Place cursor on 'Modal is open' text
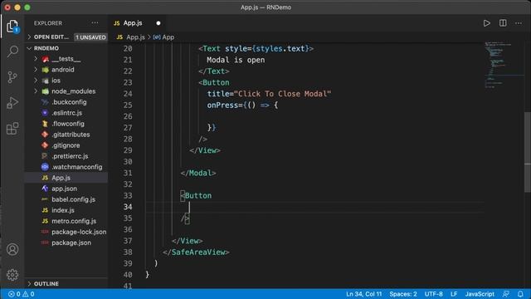531x299 pixels. point(236,60)
